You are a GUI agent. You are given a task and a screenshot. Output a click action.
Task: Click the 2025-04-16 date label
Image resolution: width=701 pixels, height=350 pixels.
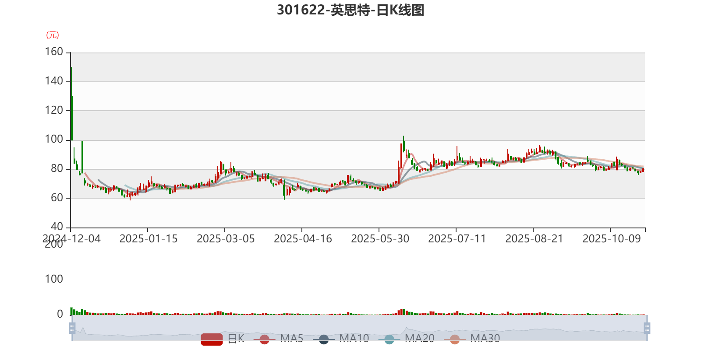303,239
